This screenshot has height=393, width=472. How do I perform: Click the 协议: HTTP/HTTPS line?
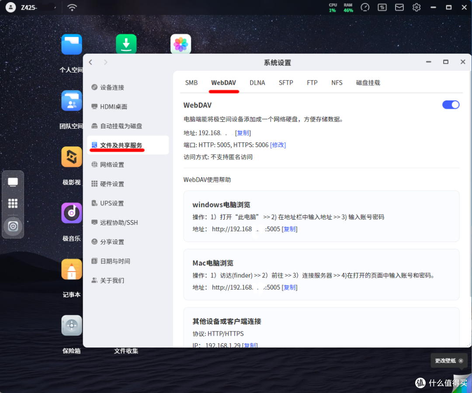pyautogui.click(x=218, y=334)
